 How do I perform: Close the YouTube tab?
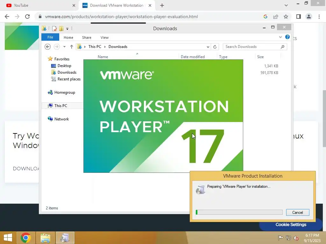click(74, 5)
